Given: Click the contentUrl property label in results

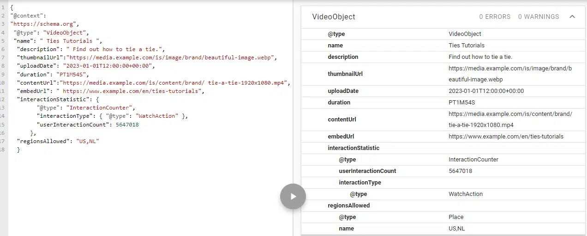Looking at the screenshot, I should [343, 120].
